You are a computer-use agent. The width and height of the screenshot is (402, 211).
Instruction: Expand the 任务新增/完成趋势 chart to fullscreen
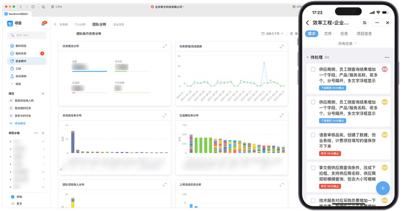(281, 46)
